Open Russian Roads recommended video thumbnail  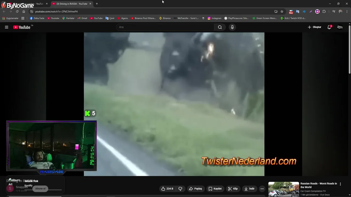pyautogui.click(x=284, y=189)
